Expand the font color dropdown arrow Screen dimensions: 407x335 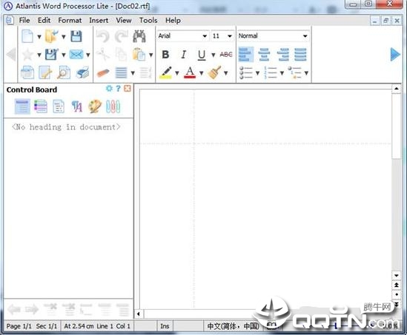pyautogui.click(x=201, y=73)
